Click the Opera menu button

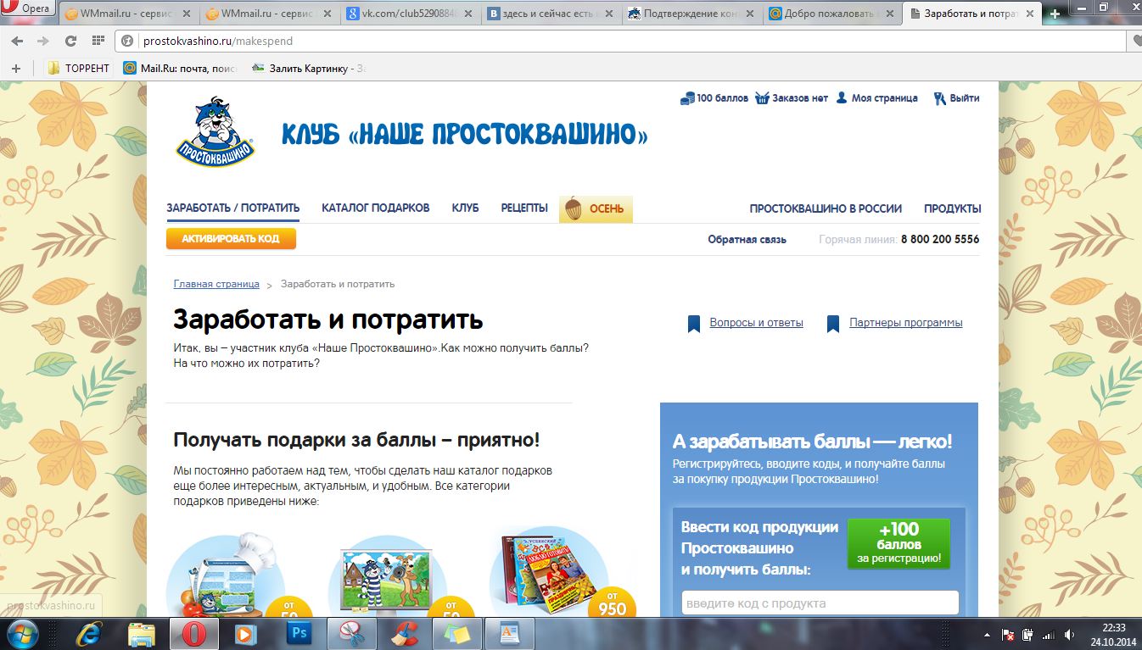27,8
